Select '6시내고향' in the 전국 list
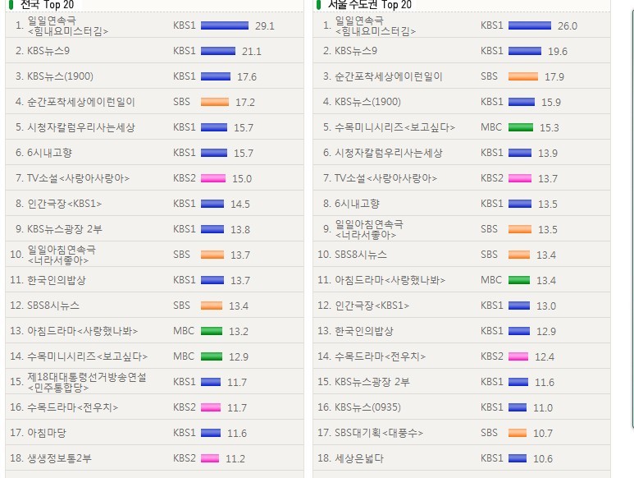Screen dimensions: 634x478 pos(49,153)
